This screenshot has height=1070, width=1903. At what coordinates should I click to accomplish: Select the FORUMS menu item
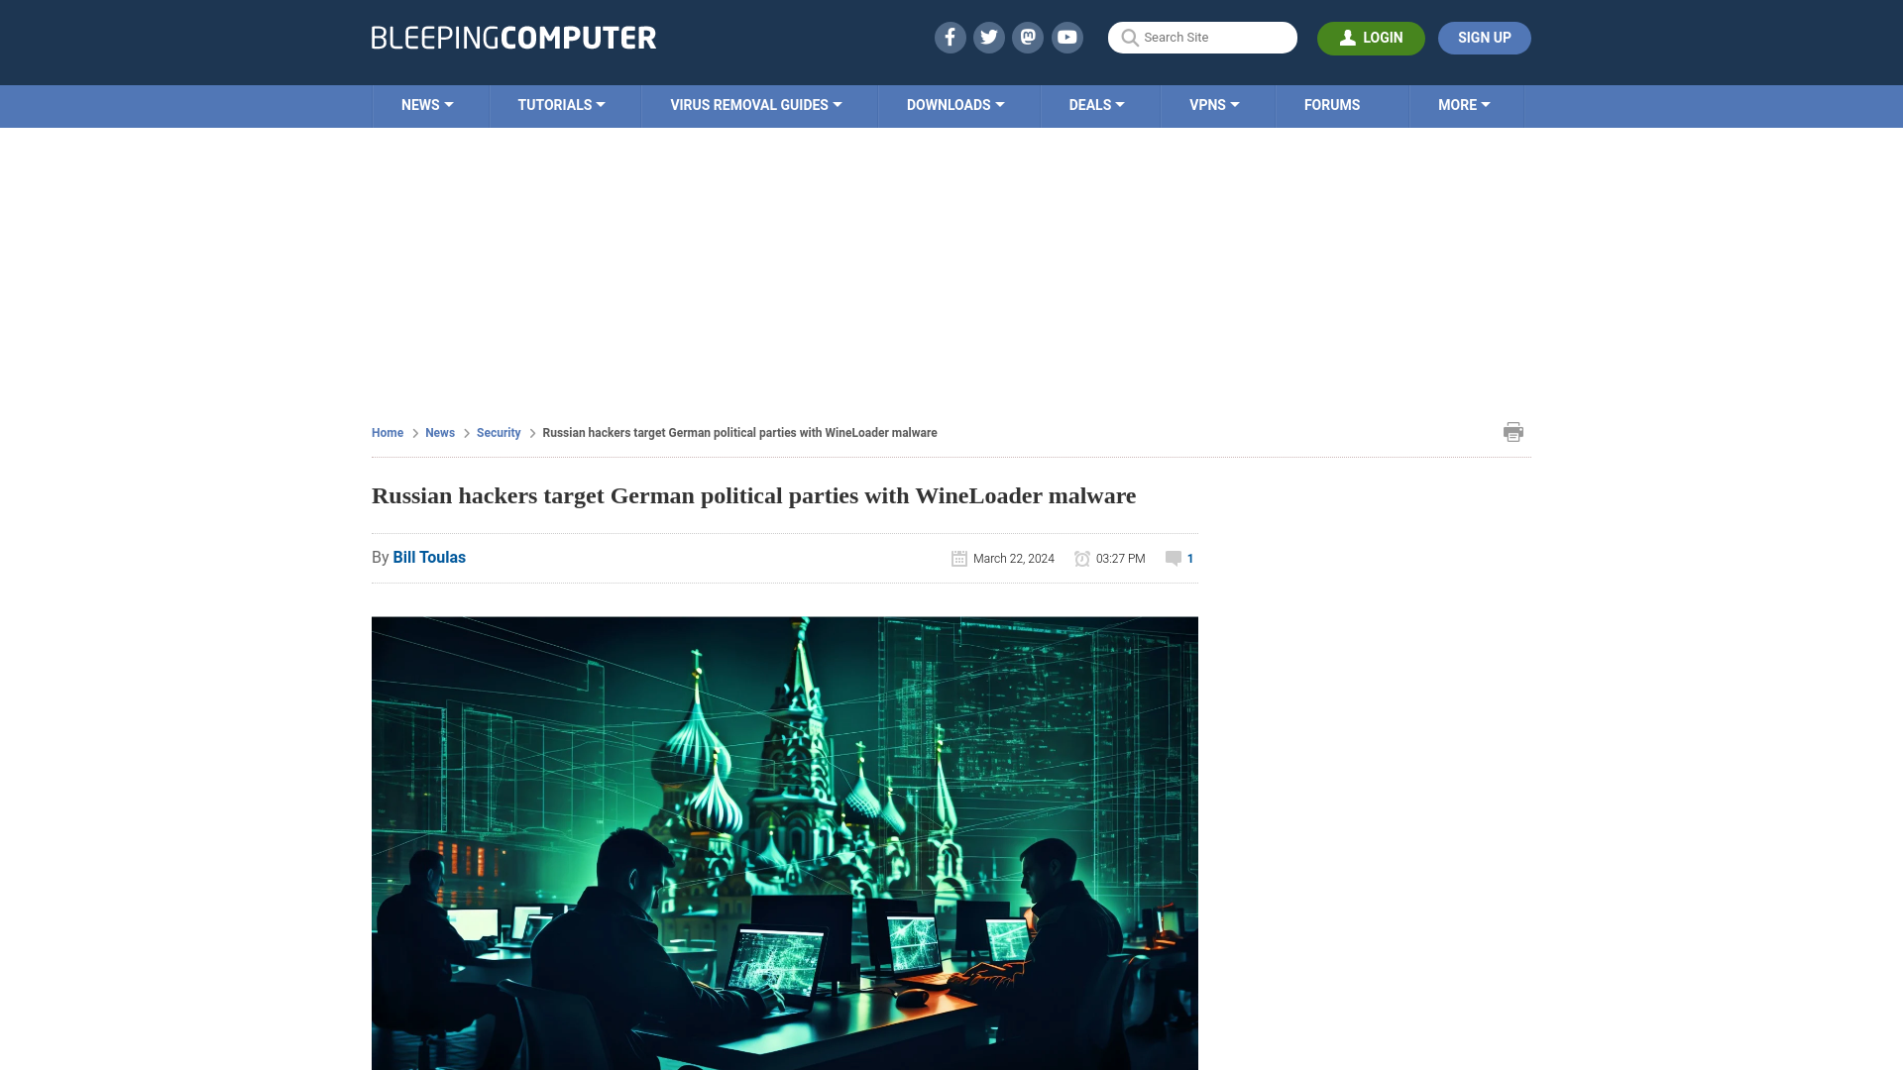coord(1332,104)
